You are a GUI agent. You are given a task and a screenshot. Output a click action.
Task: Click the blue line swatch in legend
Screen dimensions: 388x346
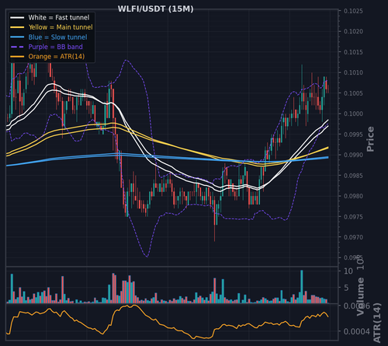tap(17, 37)
